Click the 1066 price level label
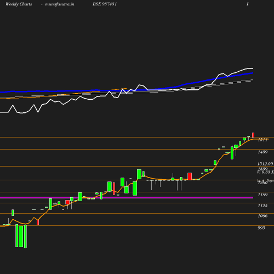The height and width of the screenshot is (274, 274). coord(262,216)
